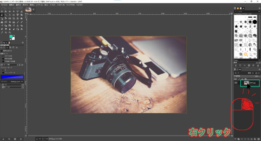The height and width of the screenshot is (141, 261).
Task: Select the Scissors select tool
Action: (x=22, y=11)
